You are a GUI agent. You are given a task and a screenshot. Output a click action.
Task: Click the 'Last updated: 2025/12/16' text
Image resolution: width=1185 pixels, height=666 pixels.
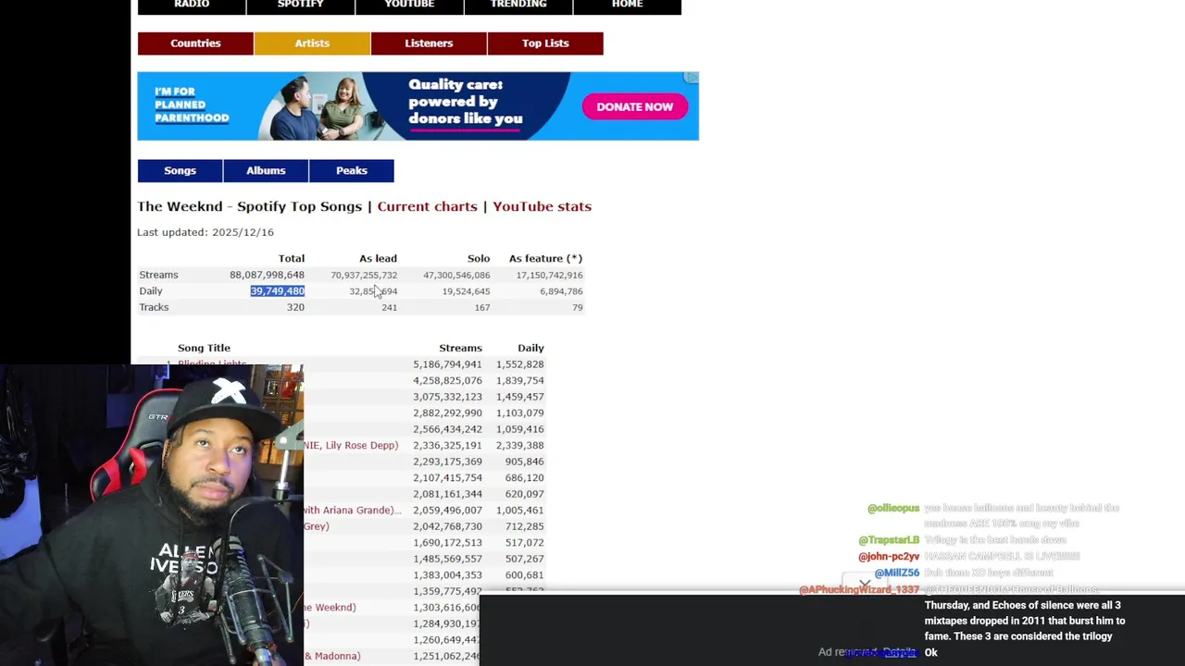tap(206, 232)
